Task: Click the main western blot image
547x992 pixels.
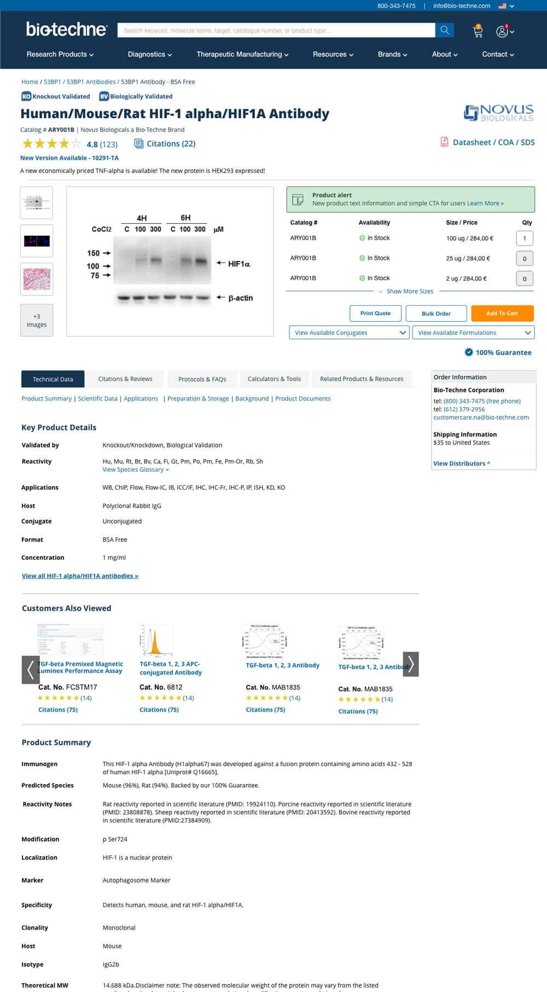Action: [x=170, y=261]
